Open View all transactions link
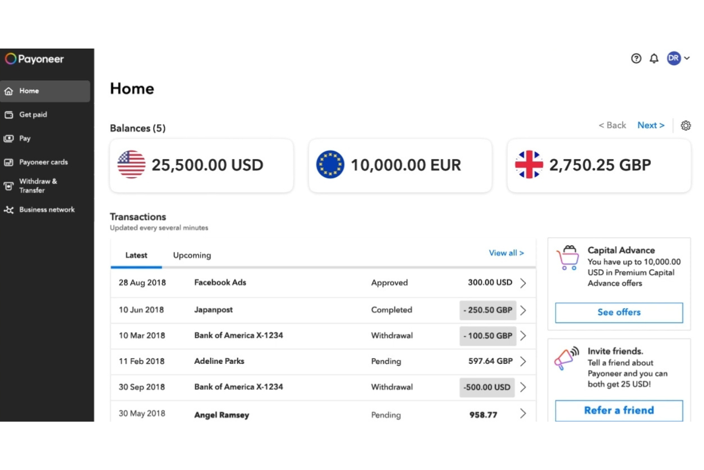 506,253
